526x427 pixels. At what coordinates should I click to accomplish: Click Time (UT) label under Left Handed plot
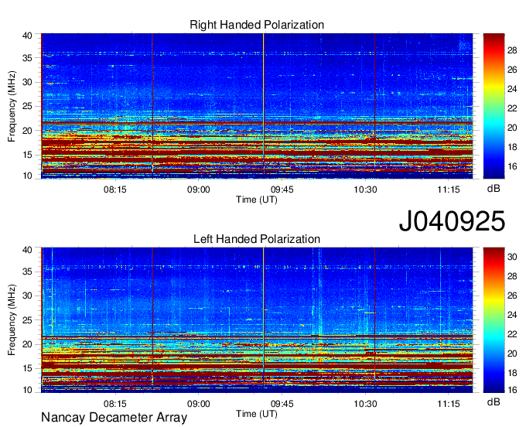[257, 414]
